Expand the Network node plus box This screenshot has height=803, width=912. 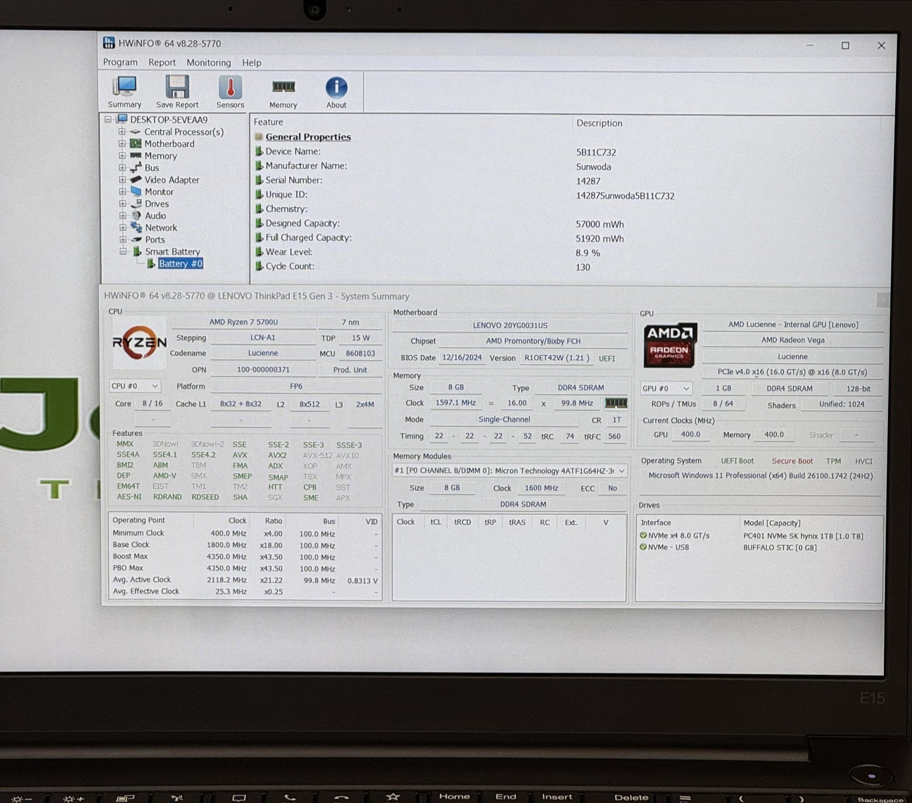pos(122,228)
